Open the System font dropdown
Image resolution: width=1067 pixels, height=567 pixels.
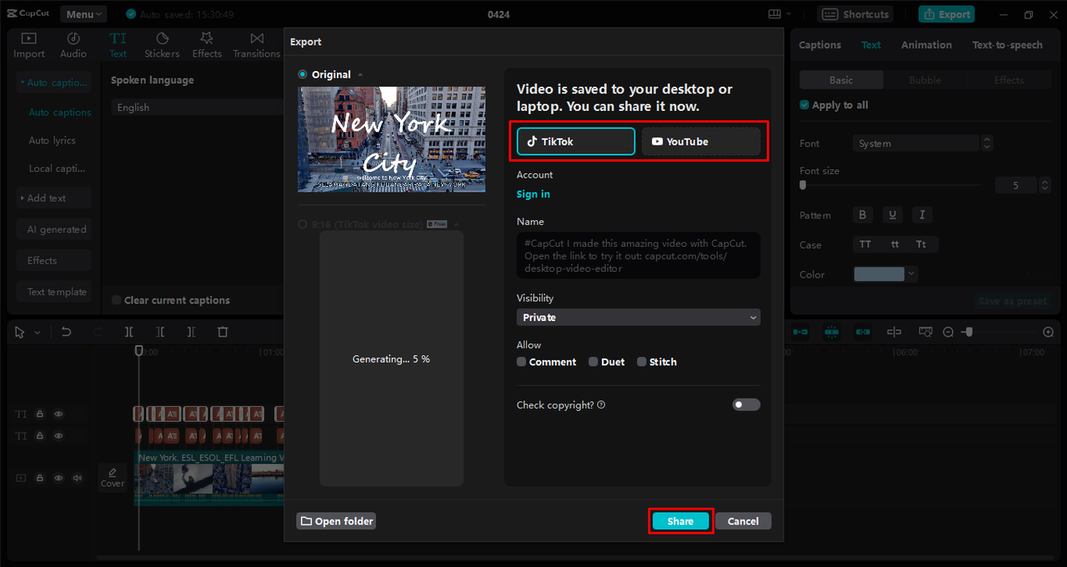(x=915, y=143)
